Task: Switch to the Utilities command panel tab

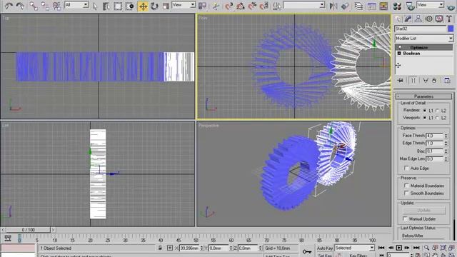Action: pyautogui.click(x=449, y=19)
